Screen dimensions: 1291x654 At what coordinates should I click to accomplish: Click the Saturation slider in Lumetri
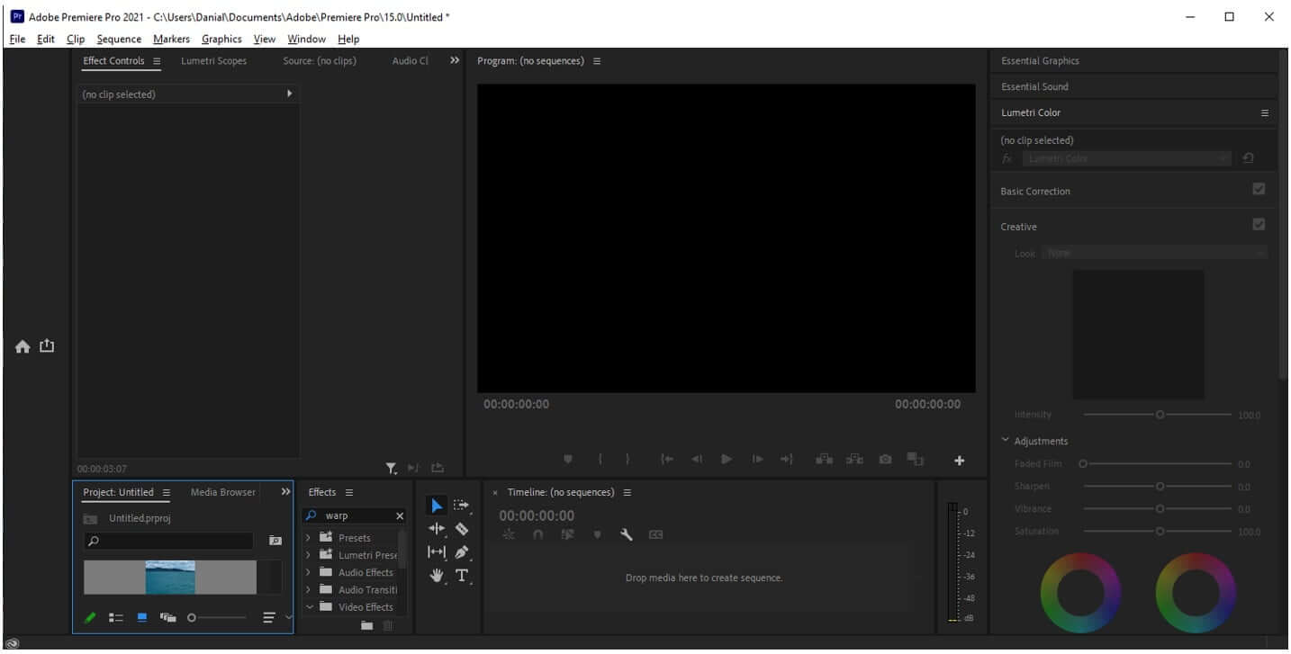pos(1158,532)
